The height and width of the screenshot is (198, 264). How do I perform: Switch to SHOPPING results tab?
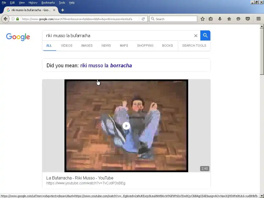(145, 46)
